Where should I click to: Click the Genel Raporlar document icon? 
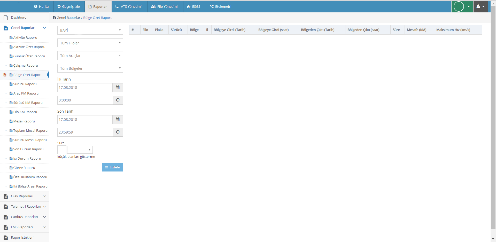[x=6, y=28]
